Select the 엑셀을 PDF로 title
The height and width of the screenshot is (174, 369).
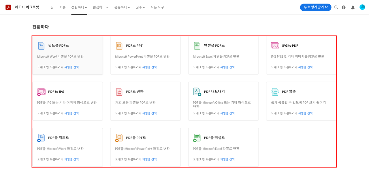pyautogui.click(x=214, y=46)
